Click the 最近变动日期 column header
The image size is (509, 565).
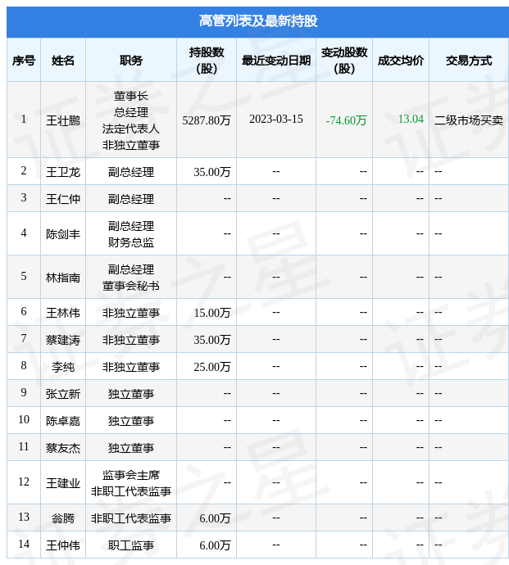[x=276, y=61]
